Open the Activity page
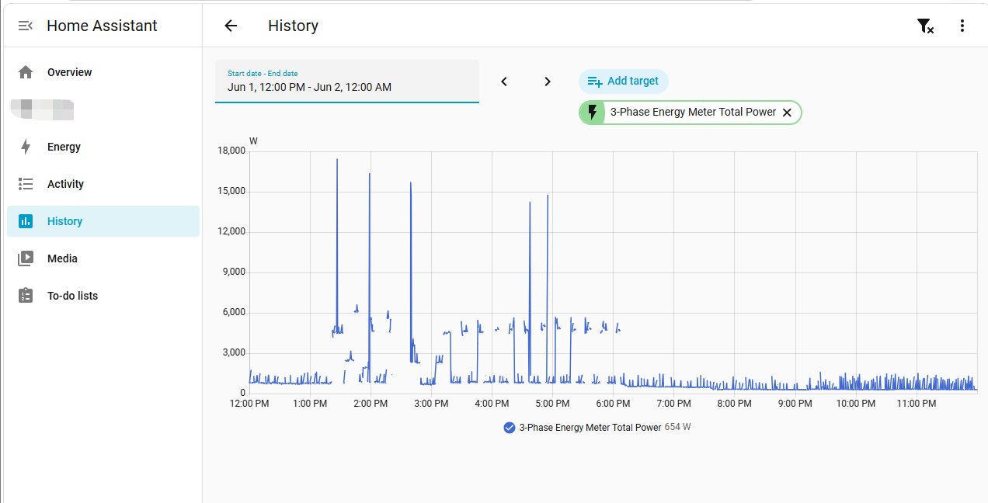The width and height of the screenshot is (988, 503). coord(103,184)
